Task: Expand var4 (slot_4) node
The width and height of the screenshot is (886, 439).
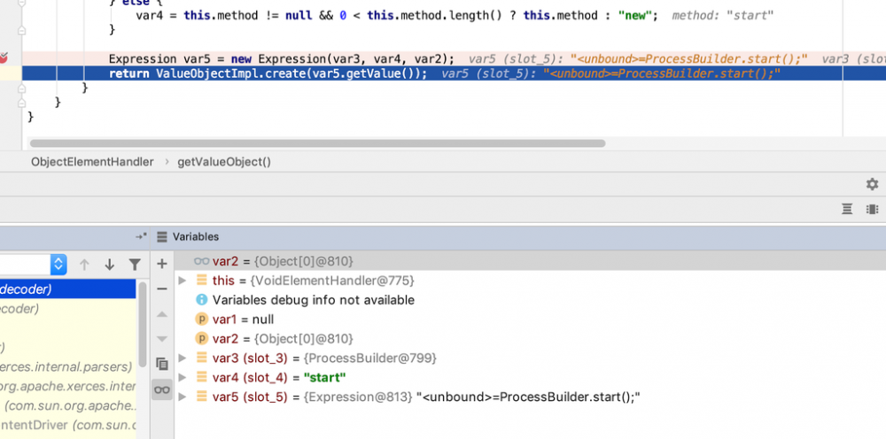Action: point(182,378)
